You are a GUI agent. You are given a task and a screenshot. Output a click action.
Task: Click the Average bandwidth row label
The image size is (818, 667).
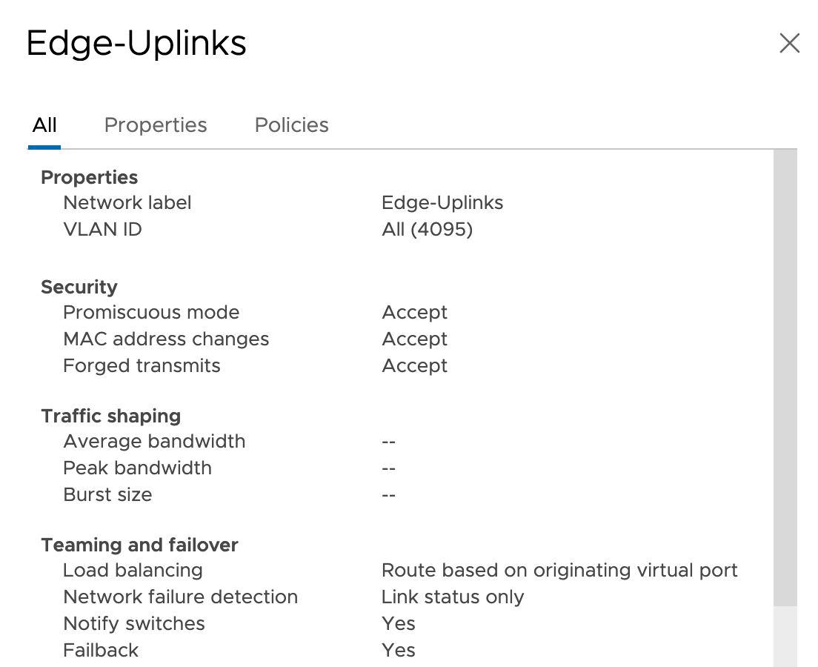tap(154, 441)
